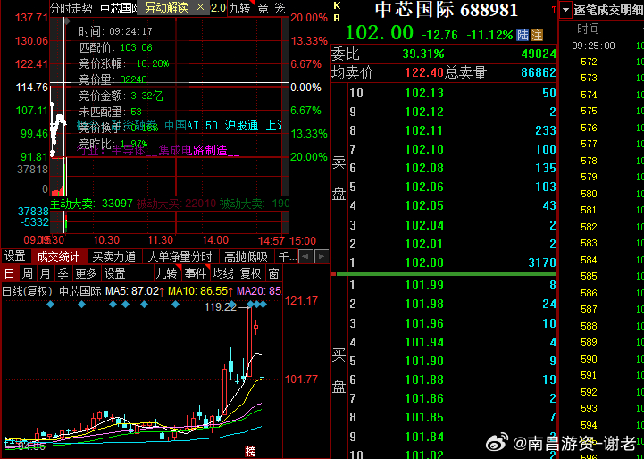This screenshot has width=644, height=459.
Task: Select the 周 weekly K-line period
Action: click(28, 273)
